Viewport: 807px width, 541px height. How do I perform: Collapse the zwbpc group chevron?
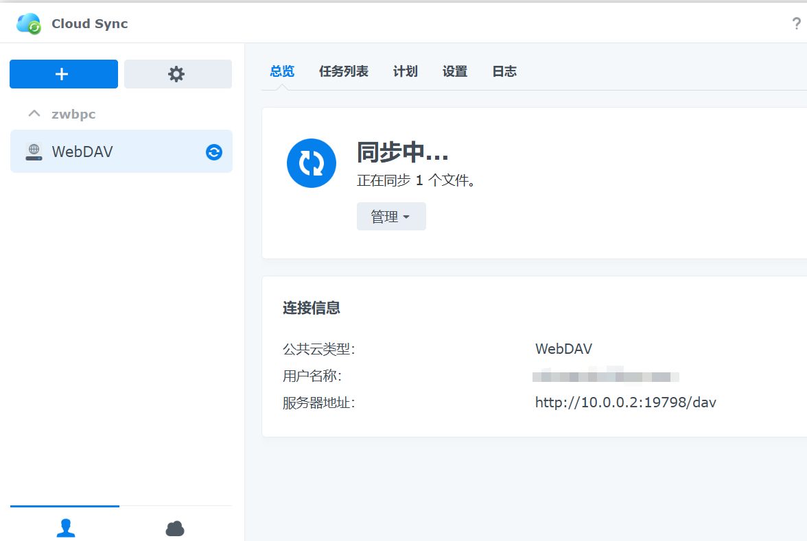pos(34,114)
